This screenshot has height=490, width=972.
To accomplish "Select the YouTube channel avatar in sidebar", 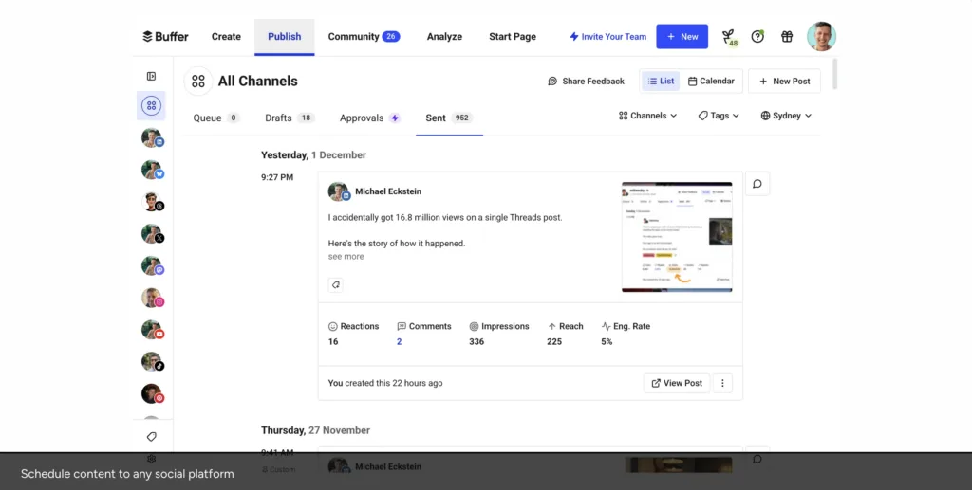I will (153, 330).
